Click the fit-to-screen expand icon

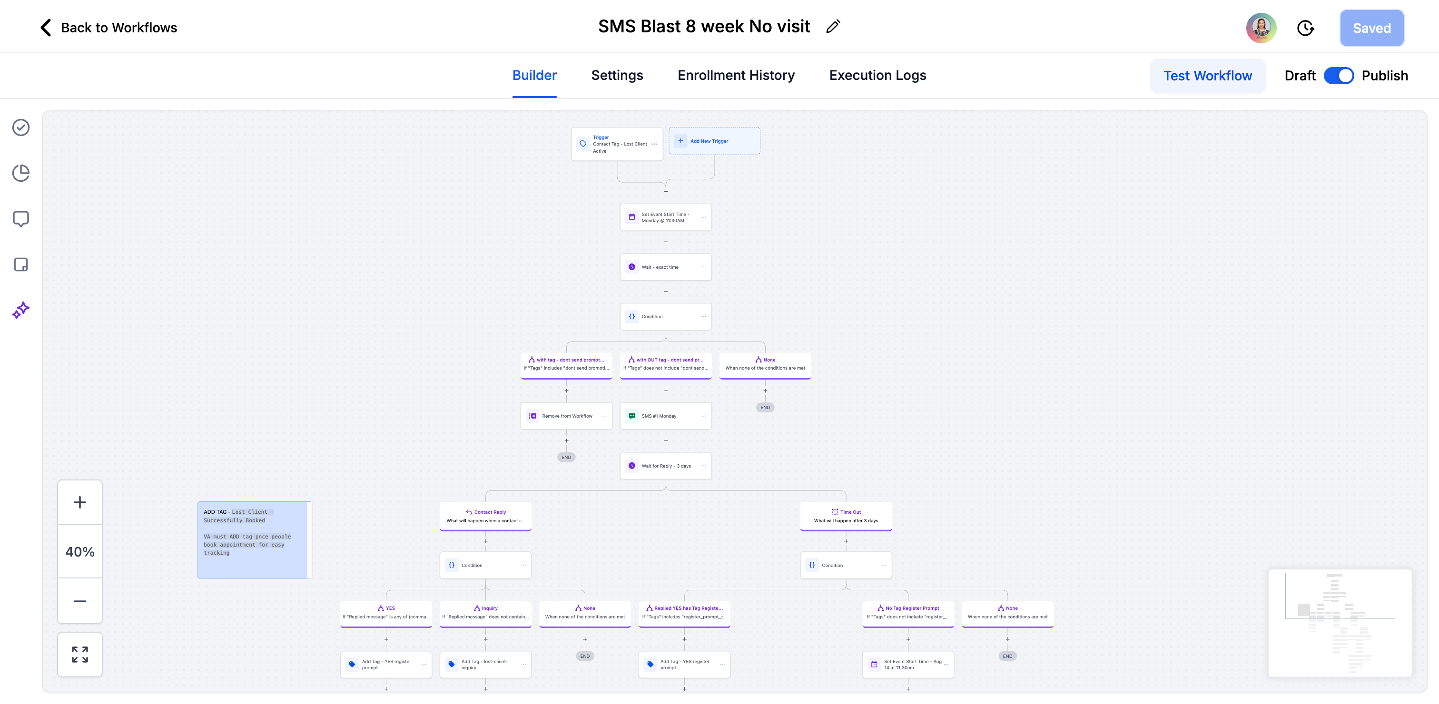pyautogui.click(x=80, y=655)
